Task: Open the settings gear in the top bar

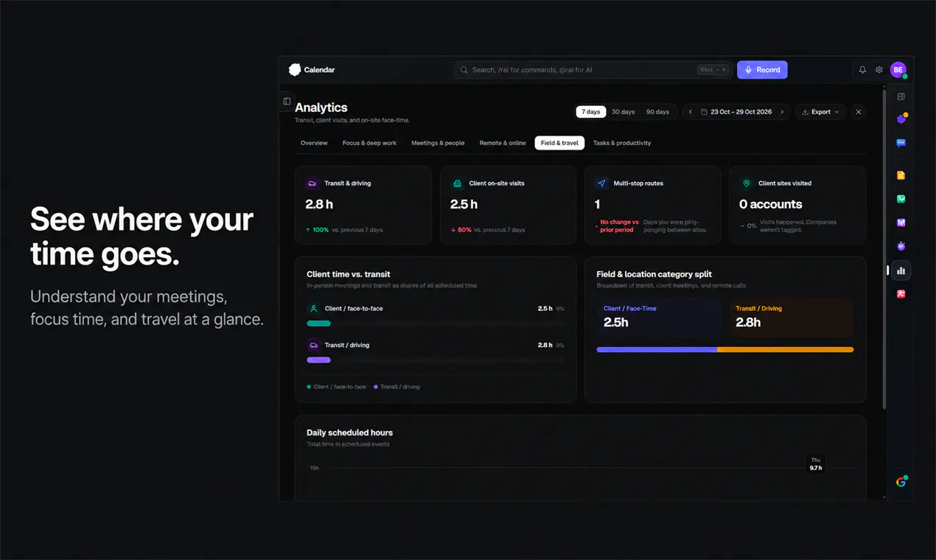Action: [879, 70]
